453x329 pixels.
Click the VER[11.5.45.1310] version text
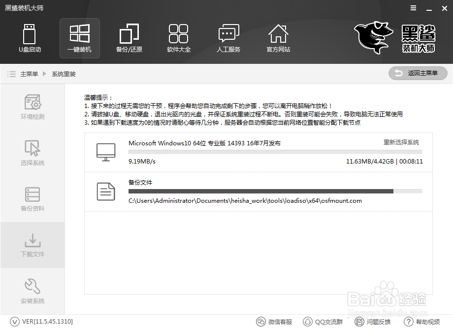47,322
